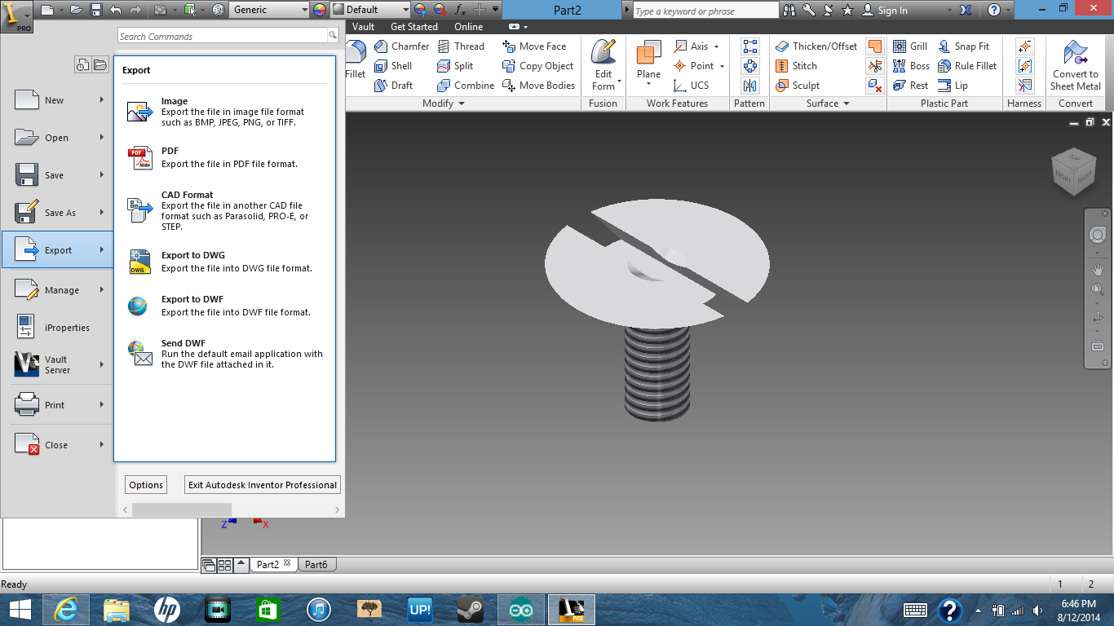This screenshot has width=1114, height=626.
Task: Click the Circular Pattern icon
Action: click(x=749, y=66)
